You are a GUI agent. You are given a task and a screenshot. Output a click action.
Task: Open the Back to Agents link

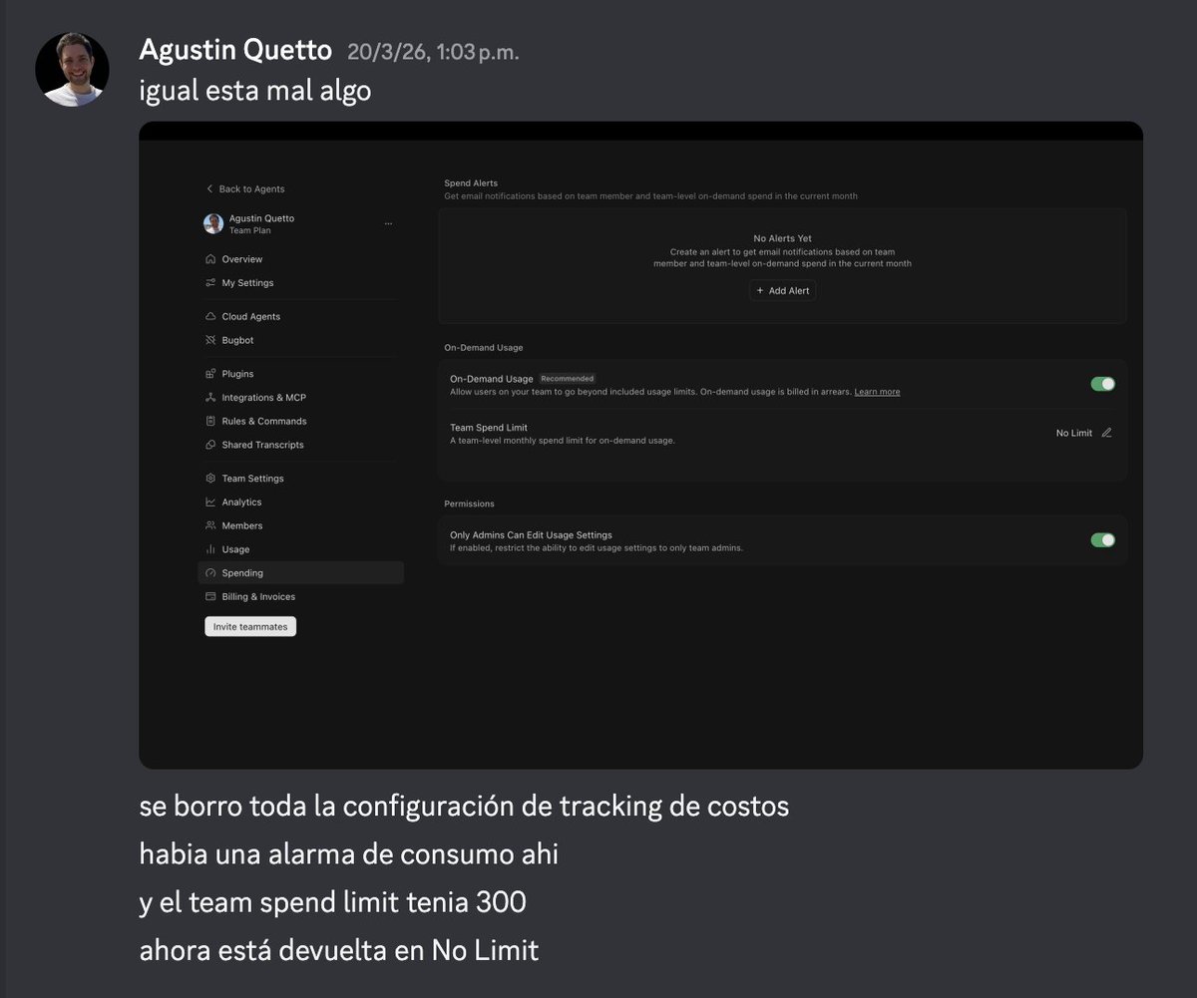tap(251, 189)
